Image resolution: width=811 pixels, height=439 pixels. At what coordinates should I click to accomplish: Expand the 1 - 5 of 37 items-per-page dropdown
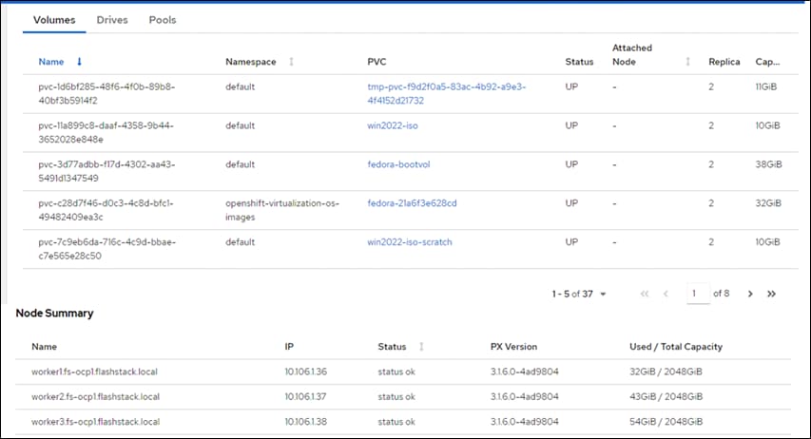point(579,294)
